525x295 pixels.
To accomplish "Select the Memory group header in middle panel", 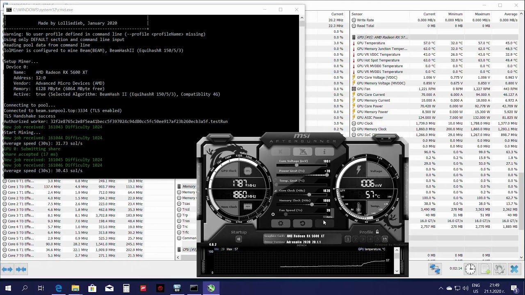I will [187, 187].
